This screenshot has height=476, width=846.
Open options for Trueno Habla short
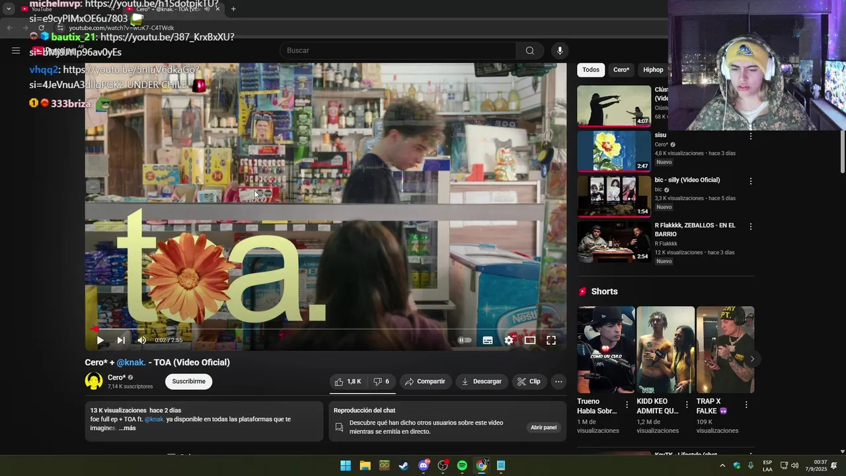tap(627, 405)
